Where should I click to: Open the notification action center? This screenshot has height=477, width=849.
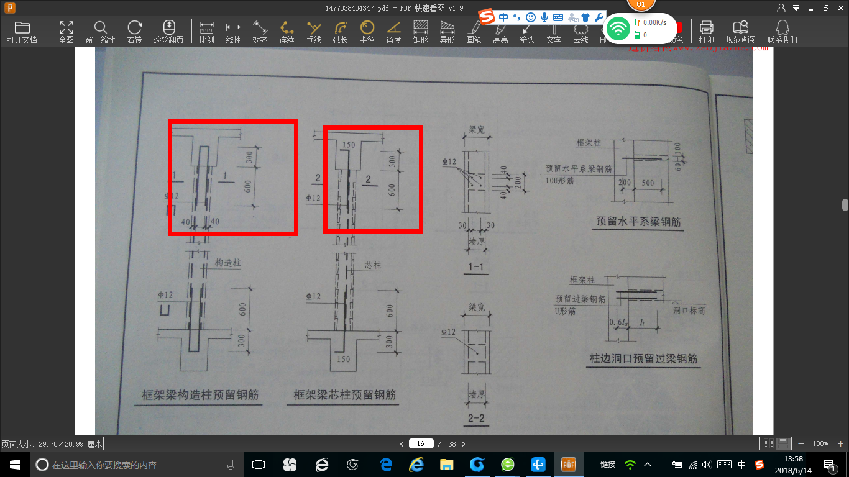click(x=829, y=465)
